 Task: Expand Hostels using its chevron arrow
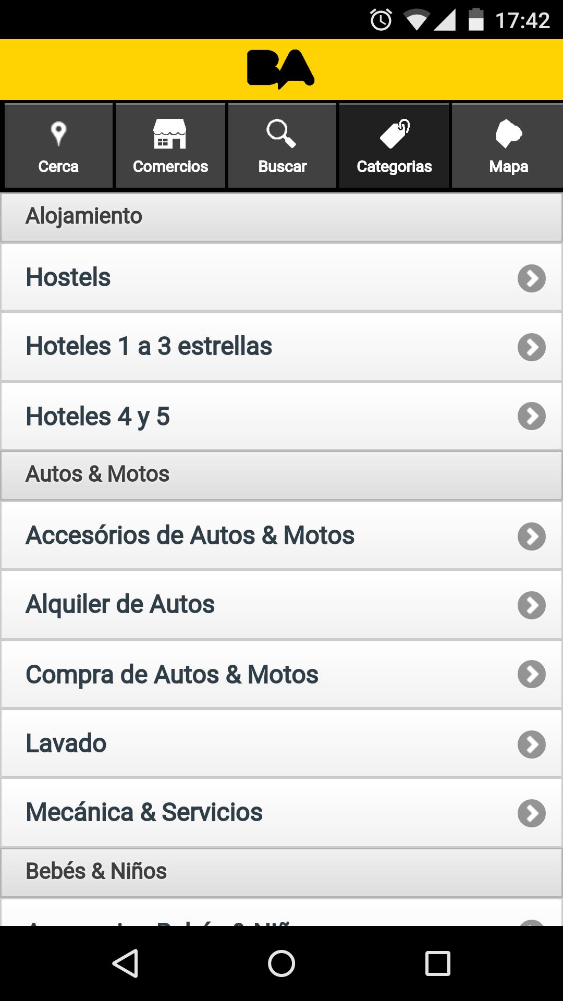point(531,278)
